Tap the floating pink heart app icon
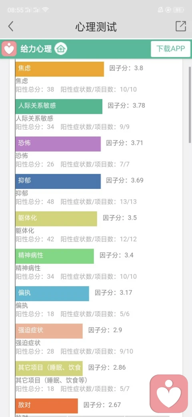 pyautogui.click(x=169, y=394)
